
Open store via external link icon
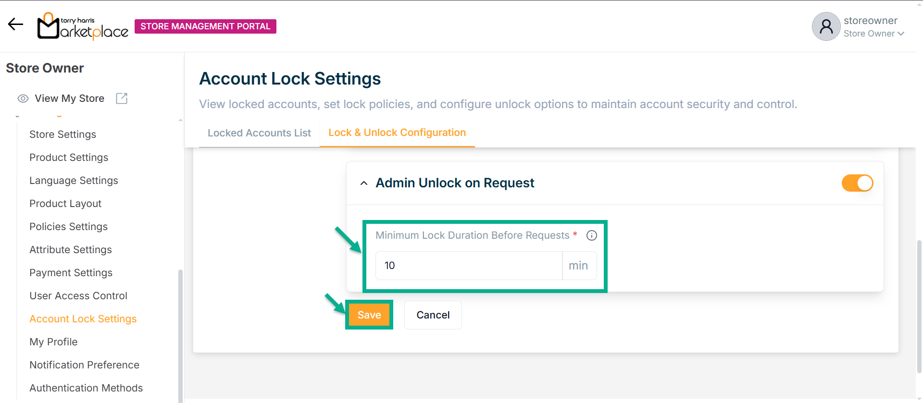coord(122,98)
